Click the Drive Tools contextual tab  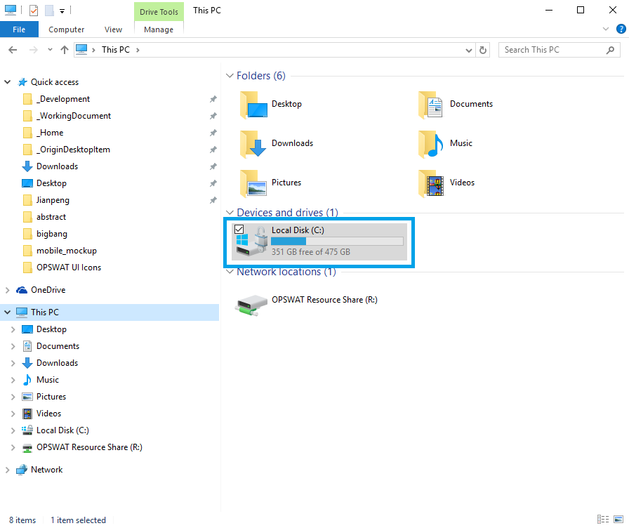click(159, 12)
